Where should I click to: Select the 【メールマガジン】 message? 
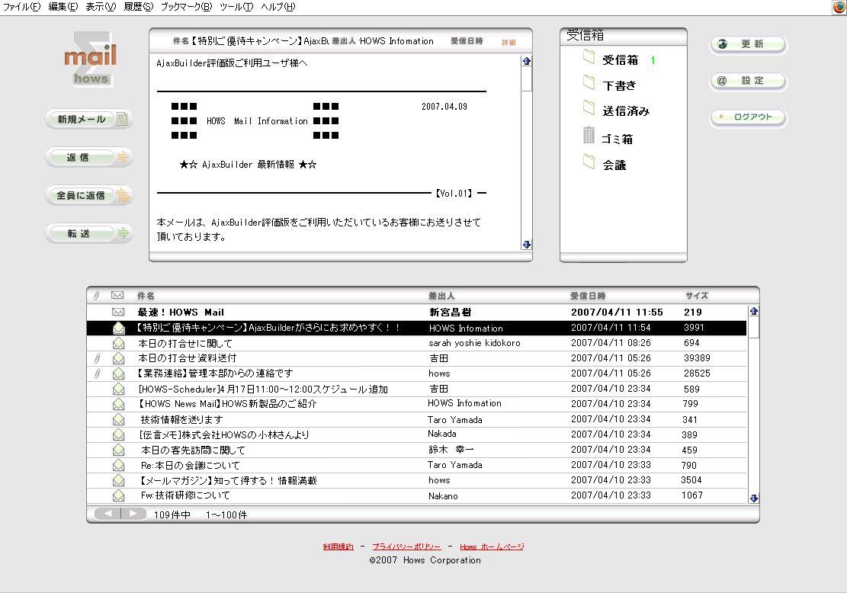(x=416, y=480)
